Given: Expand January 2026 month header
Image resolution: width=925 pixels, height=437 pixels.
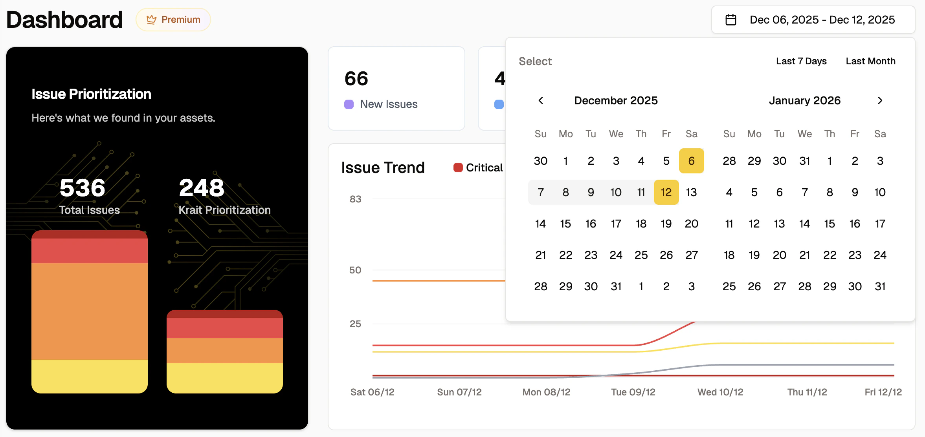Looking at the screenshot, I should point(804,100).
